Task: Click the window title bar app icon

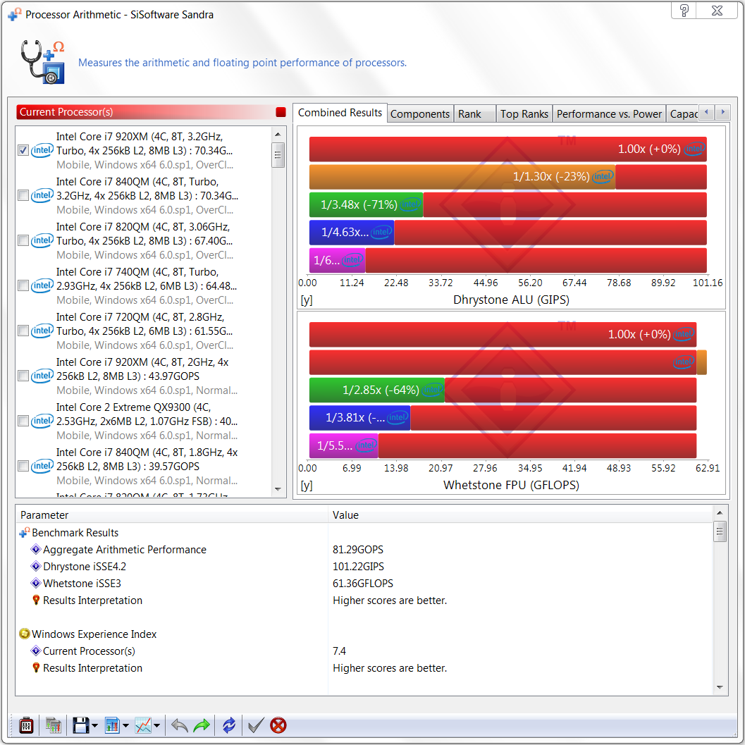Action: 15,14
